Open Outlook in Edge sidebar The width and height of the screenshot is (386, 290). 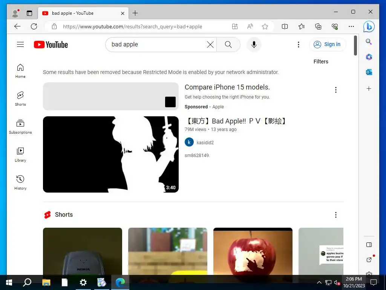click(369, 72)
